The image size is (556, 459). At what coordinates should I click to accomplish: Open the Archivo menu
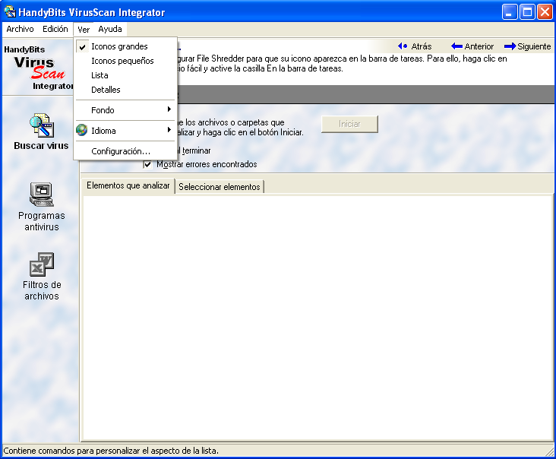tap(20, 29)
